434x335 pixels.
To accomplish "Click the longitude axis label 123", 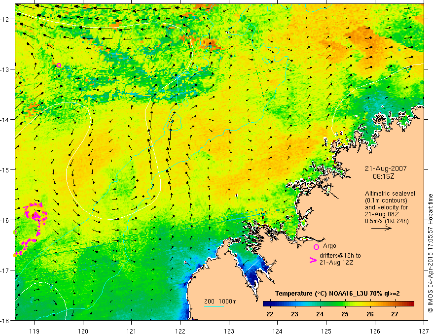I will click(229, 331).
